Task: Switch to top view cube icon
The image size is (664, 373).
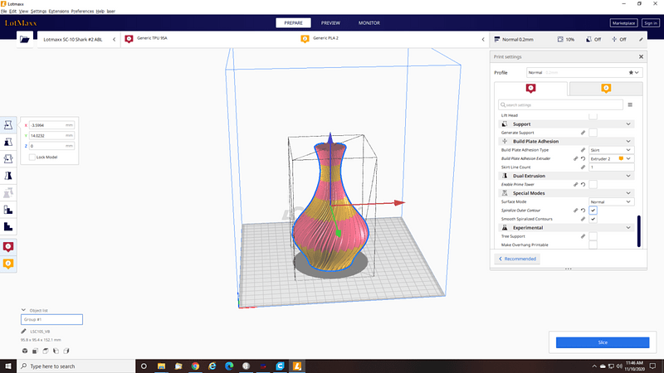Action: point(46,351)
